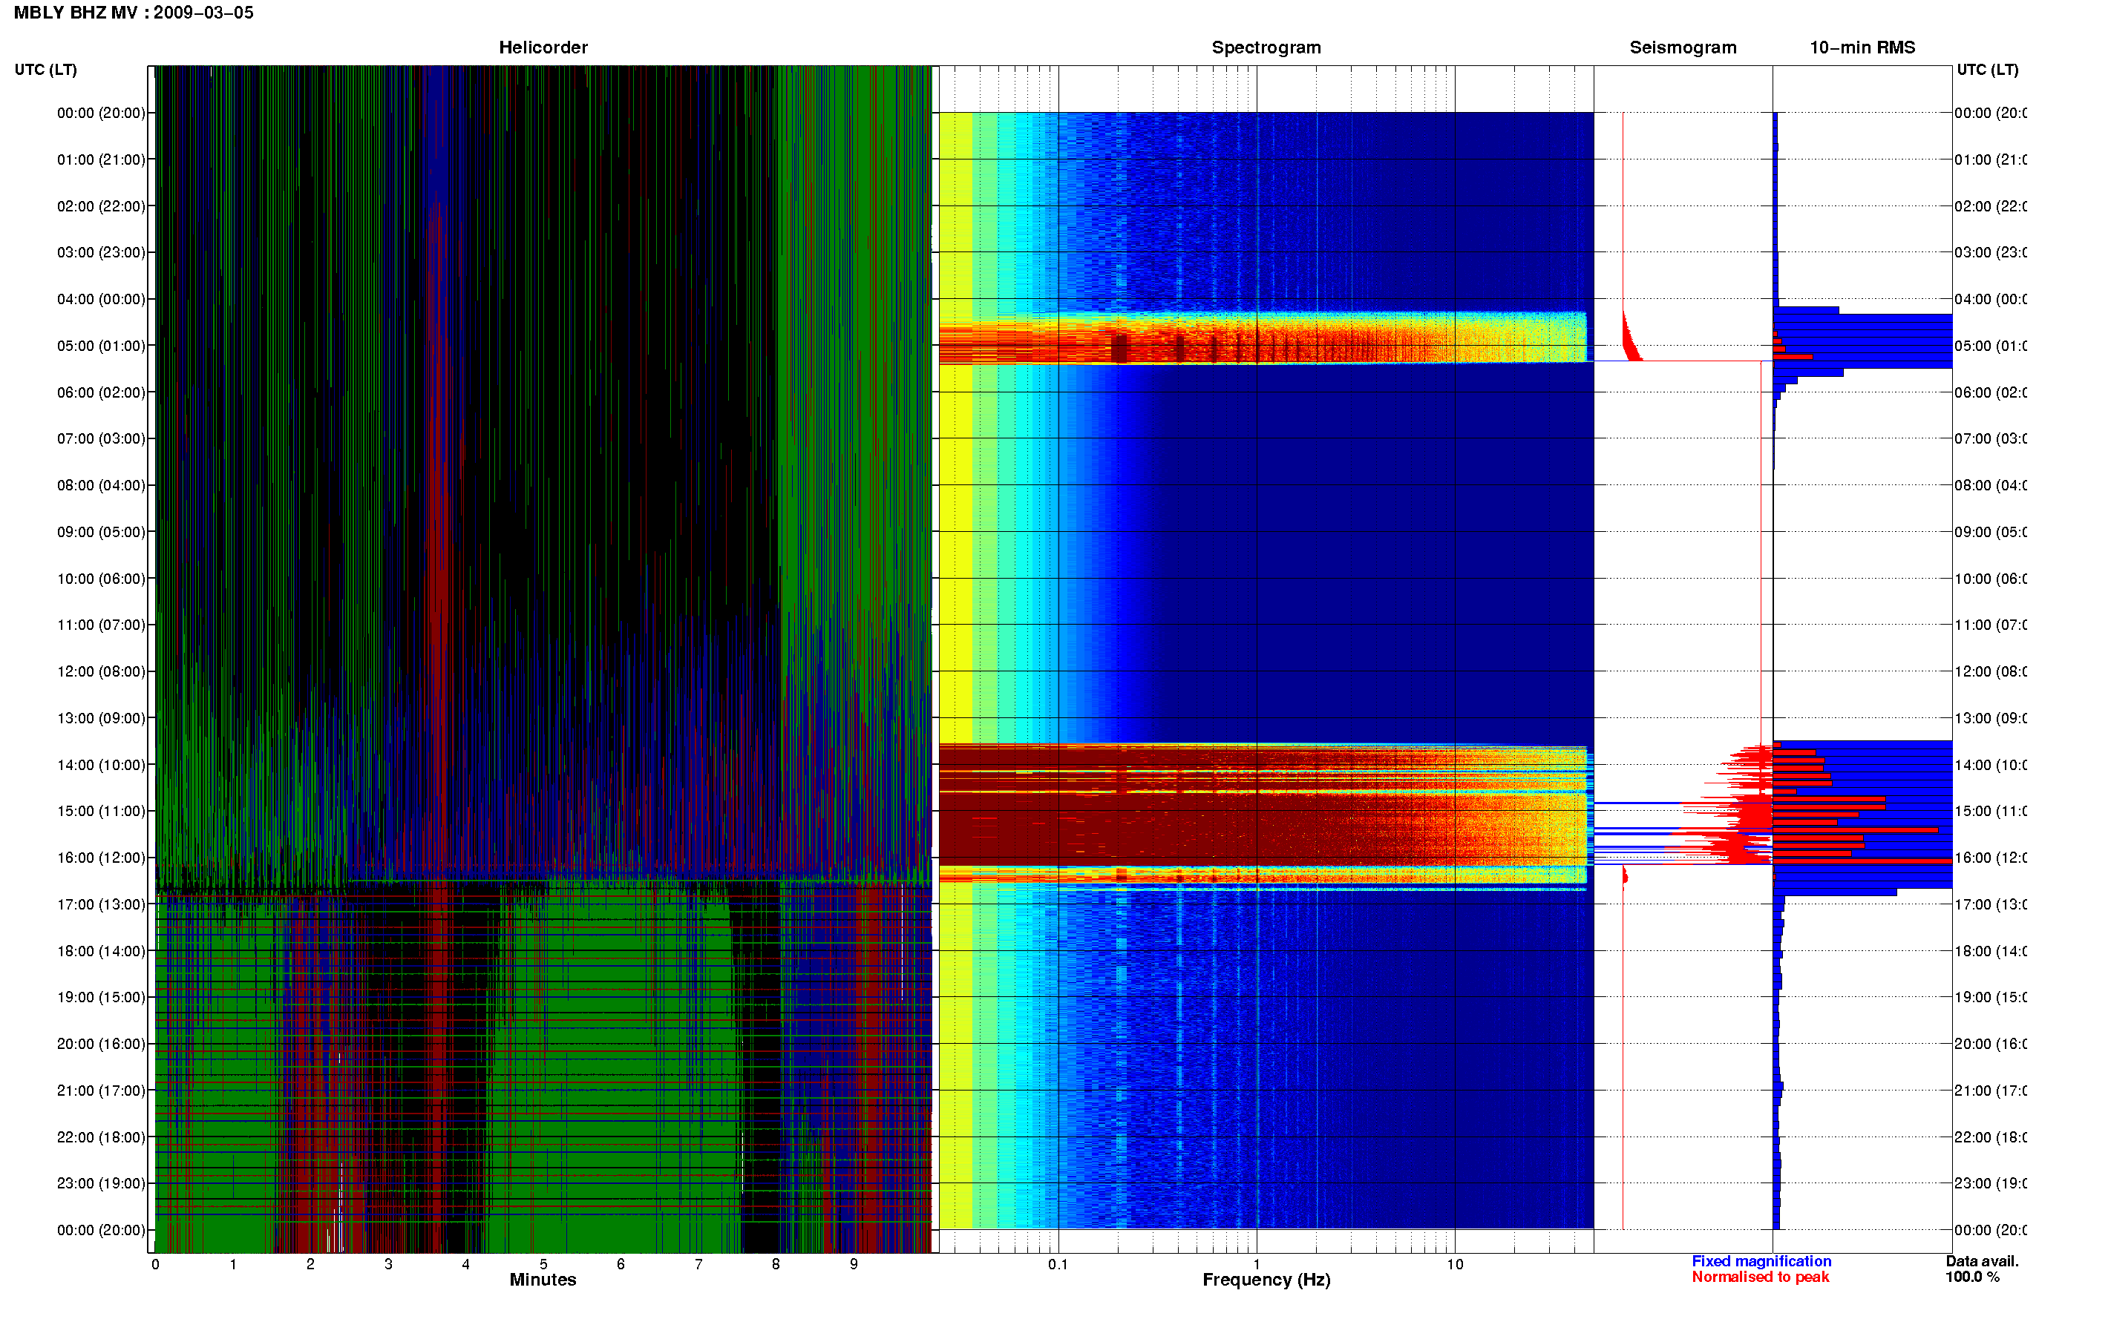Image resolution: width=2111 pixels, height=1319 pixels.
Task: Click left time label '21:00 (17:00)'
Action: 101,1091
